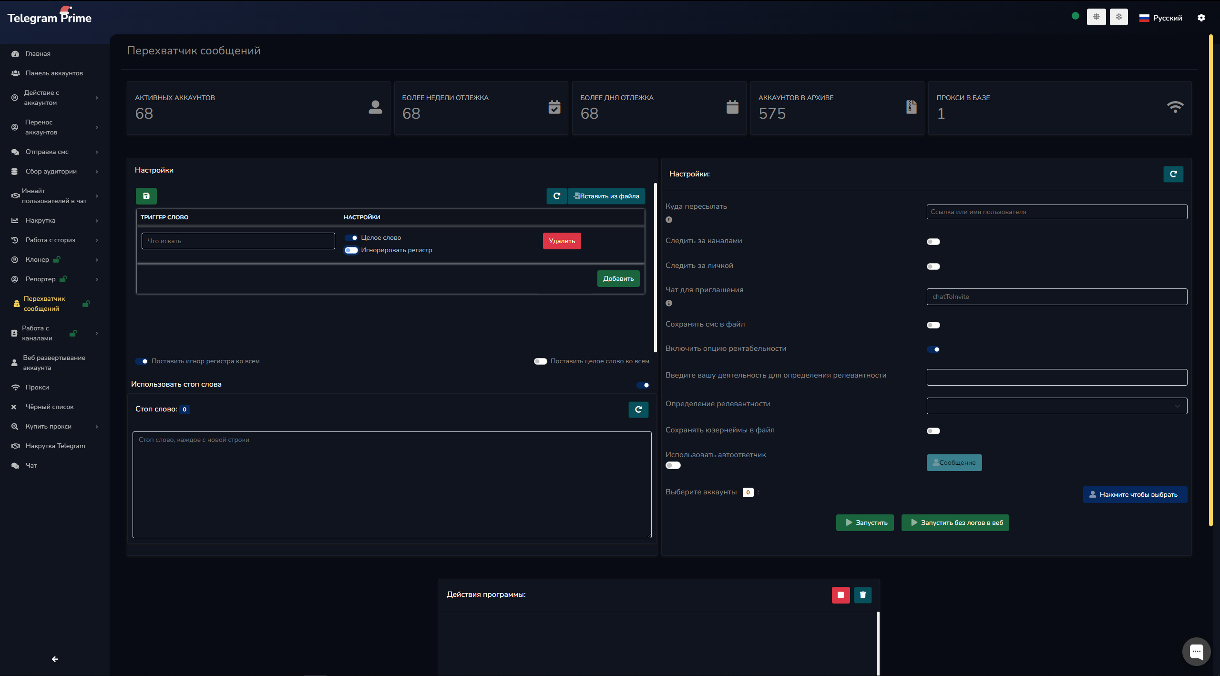This screenshot has height=676, width=1220.
Task: Click the trash icon in Действия программы
Action: click(862, 594)
